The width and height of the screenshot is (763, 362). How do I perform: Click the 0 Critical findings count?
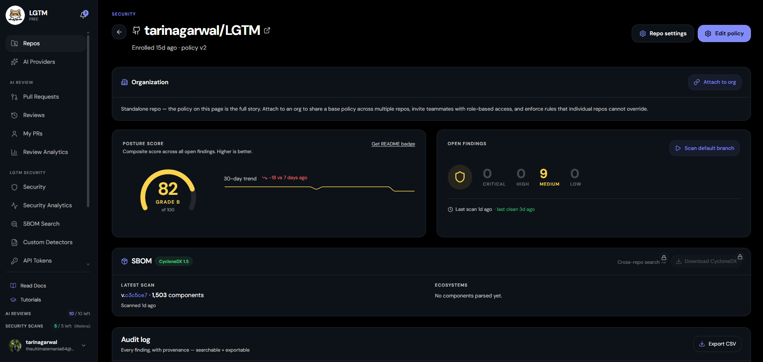tap(487, 174)
